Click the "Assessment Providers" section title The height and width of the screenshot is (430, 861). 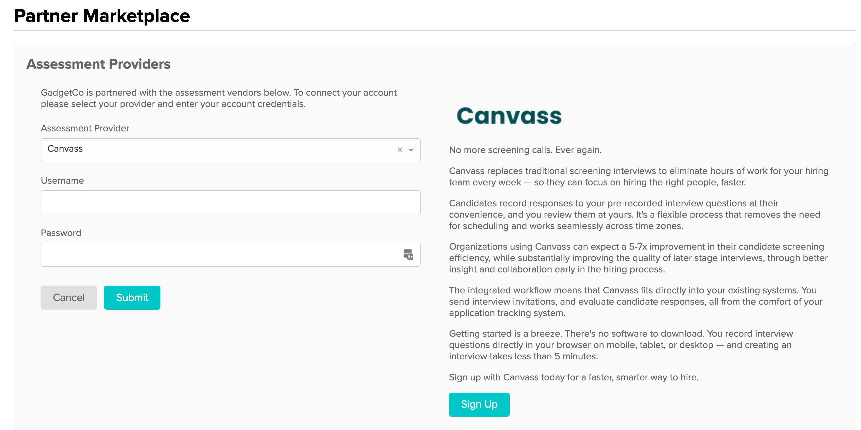(x=99, y=64)
